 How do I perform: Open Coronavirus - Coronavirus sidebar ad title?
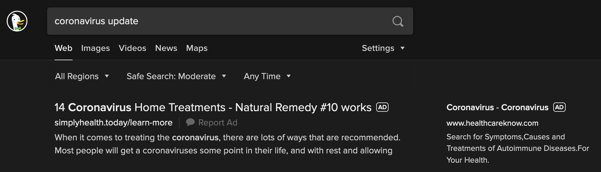click(497, 107)
